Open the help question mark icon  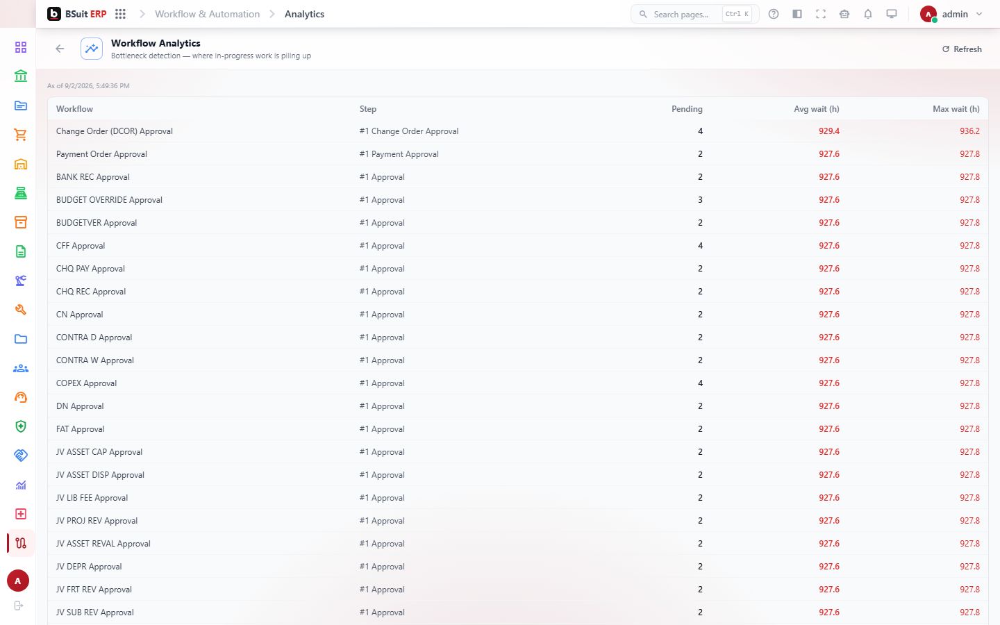(x=774, y=14)
